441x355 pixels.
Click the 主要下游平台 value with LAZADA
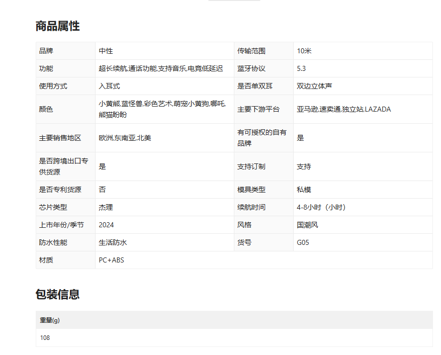pyautogui.click(x=343, y=109)
